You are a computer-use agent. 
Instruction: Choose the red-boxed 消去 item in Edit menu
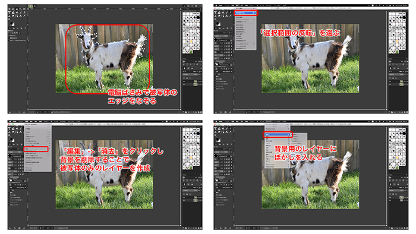pos(36,149)
